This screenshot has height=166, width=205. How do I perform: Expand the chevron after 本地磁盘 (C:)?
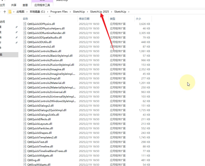(47, 12)
